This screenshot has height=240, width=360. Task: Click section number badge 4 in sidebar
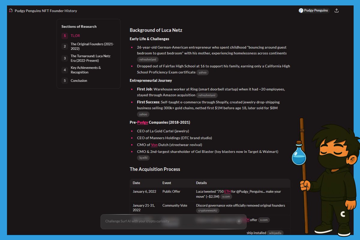pos(64,70)
